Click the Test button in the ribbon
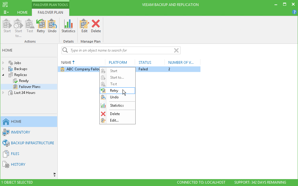This screenshot has height=186, width=298. 30,26
